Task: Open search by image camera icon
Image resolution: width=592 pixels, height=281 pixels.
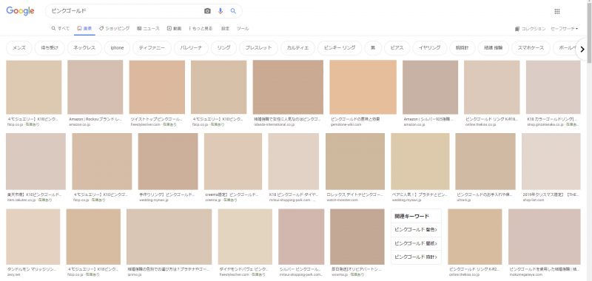Action: [x=207, y=11]
